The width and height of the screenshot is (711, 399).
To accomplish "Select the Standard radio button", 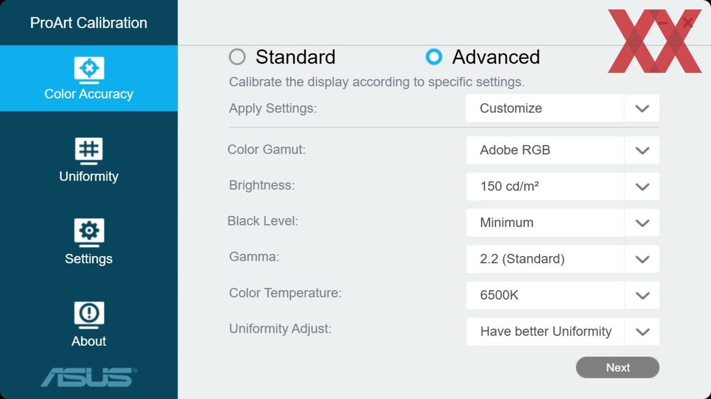I will pyautogui.click(x=237, y=57).
